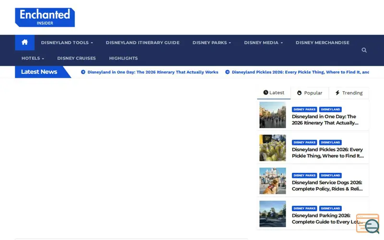Click Disneyland tag on Service Dogs article

[330, 175]
